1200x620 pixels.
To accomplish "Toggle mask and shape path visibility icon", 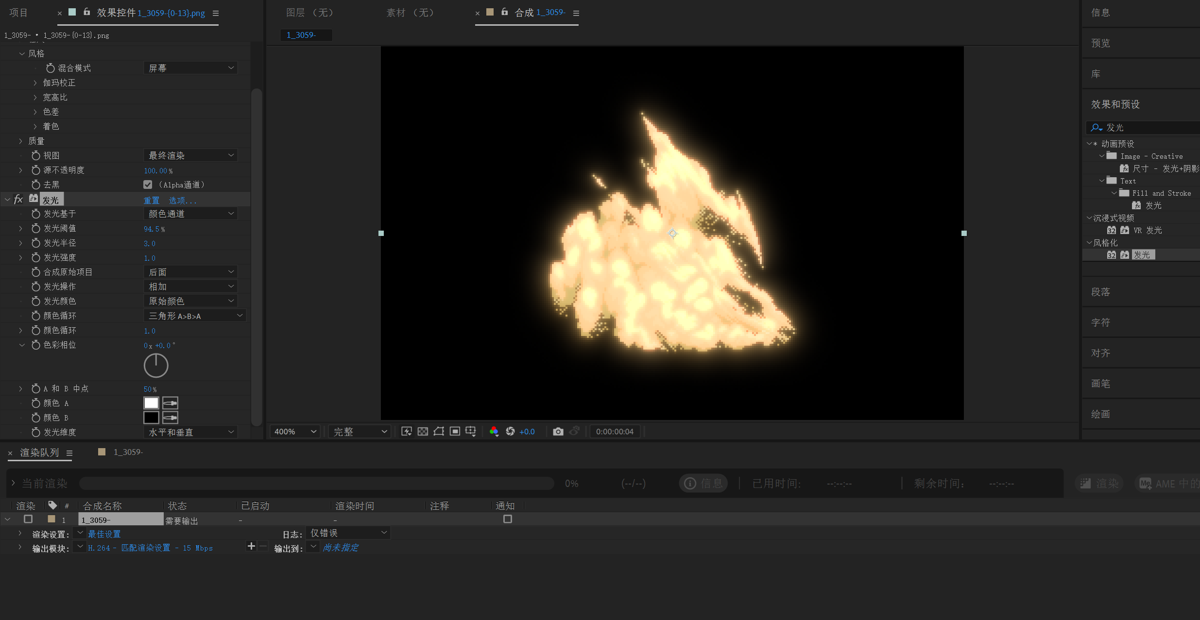I will (x=439, y=431).
